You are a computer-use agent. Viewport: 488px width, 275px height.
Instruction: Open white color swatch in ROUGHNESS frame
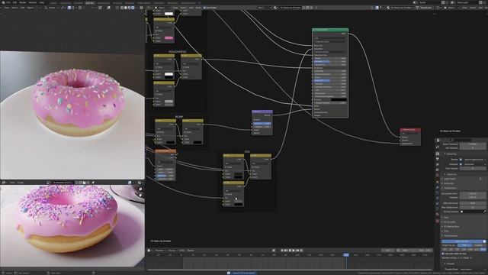169,74
